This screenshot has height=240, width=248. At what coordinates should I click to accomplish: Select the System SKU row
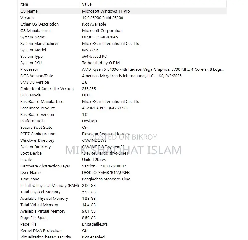tap(123, 63)
